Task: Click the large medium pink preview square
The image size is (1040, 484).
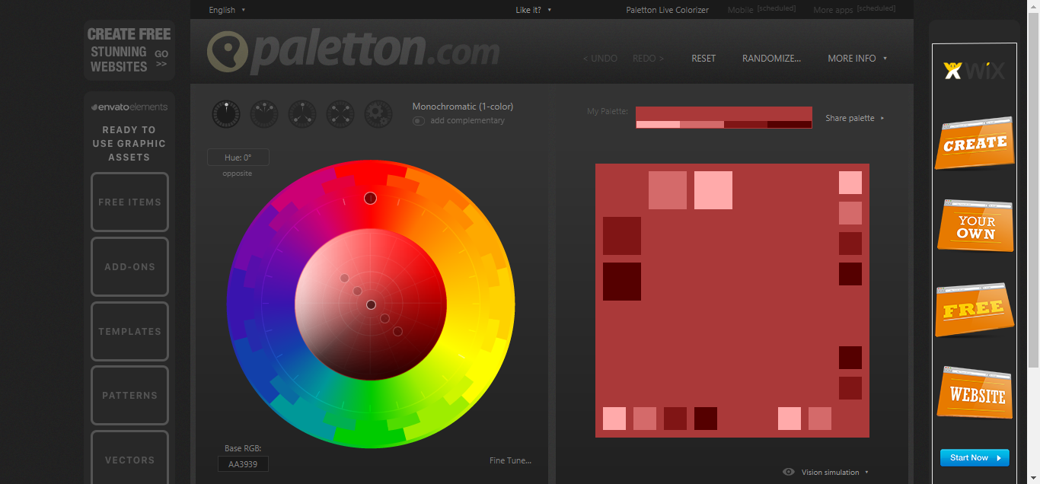Action: tap(668, 190)
